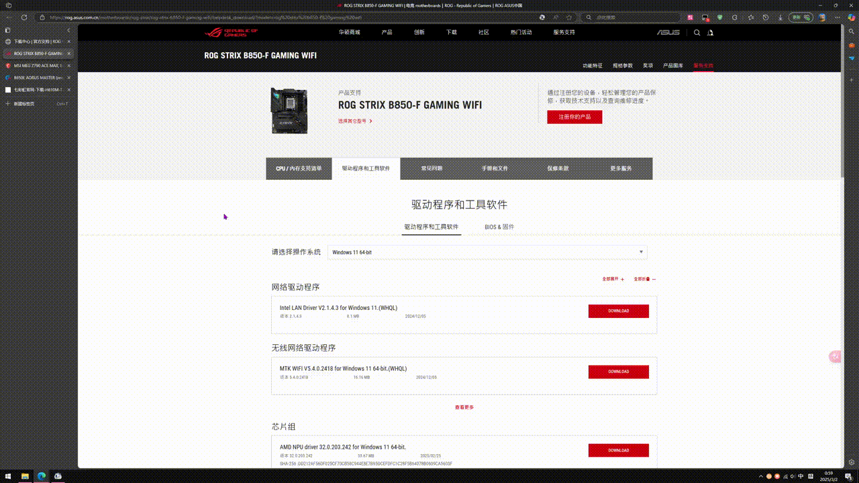859x483 pixels.
Task: Click the 注册你的产品 button
Action: coord(574,117)
